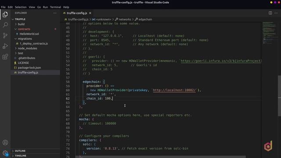Select the truffle-config.js editor tab
This screenshot has width=281, height=158.
click(77, 13)
